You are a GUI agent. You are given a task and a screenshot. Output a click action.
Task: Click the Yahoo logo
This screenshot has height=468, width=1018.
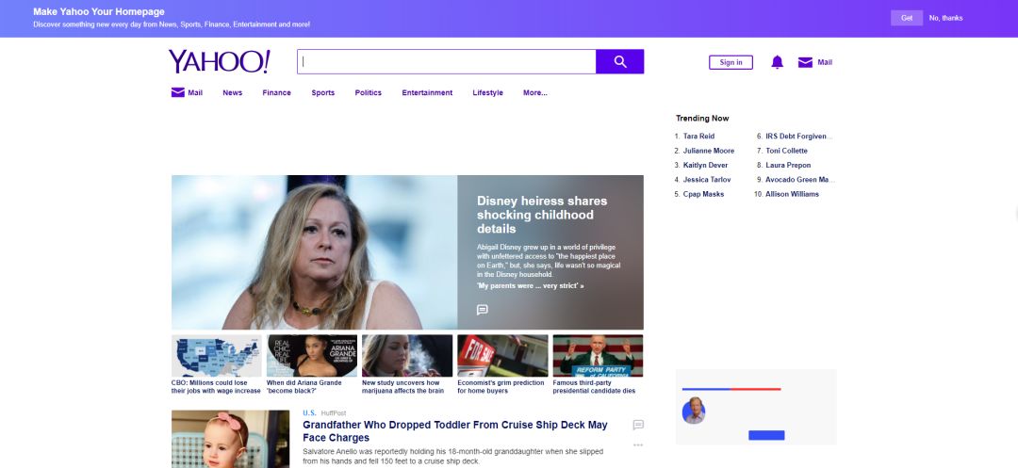click(219, 61)
